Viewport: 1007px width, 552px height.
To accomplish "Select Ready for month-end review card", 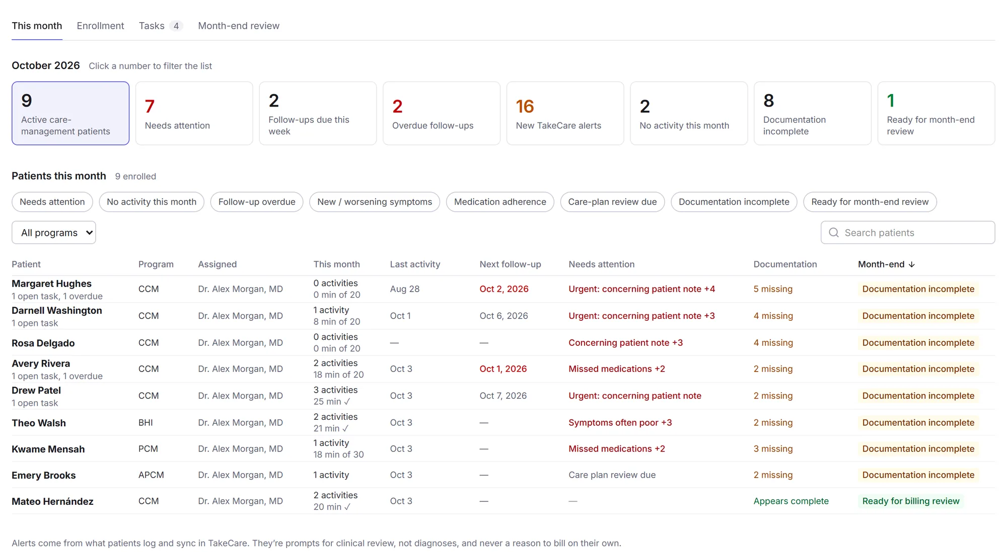I will click(936, 114).
